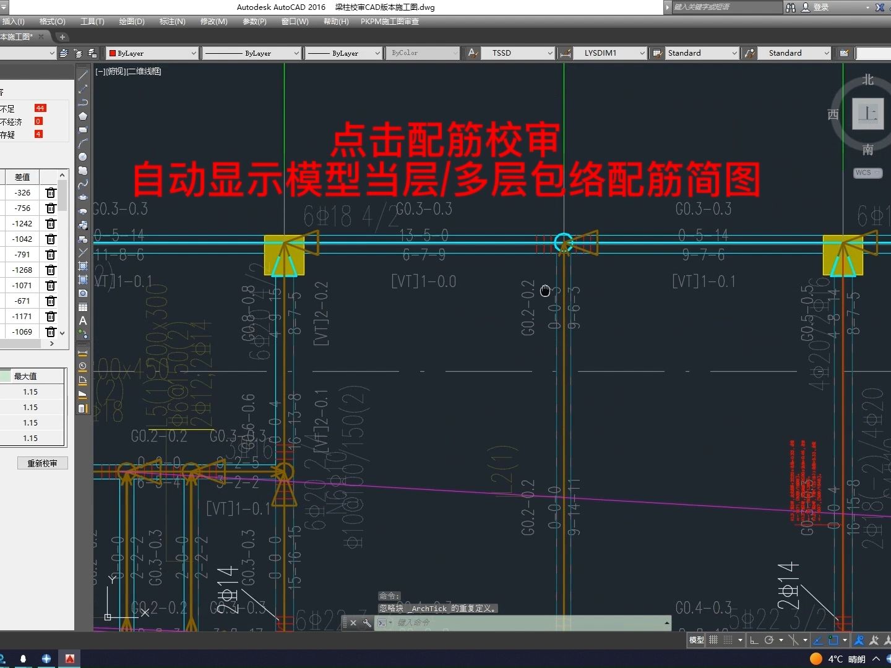Delete the -326 difference entry via trash icon

(x=51, y=192)
